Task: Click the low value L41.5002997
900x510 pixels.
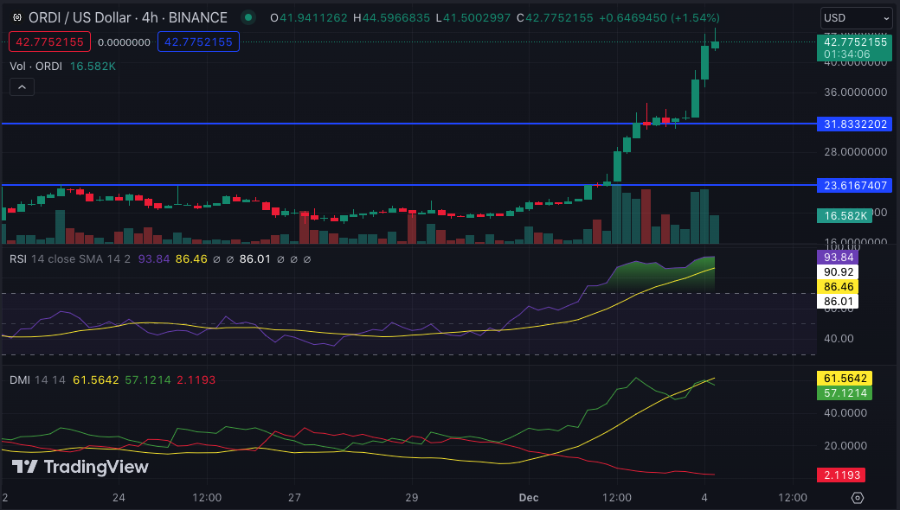Action: pos(473,18)
